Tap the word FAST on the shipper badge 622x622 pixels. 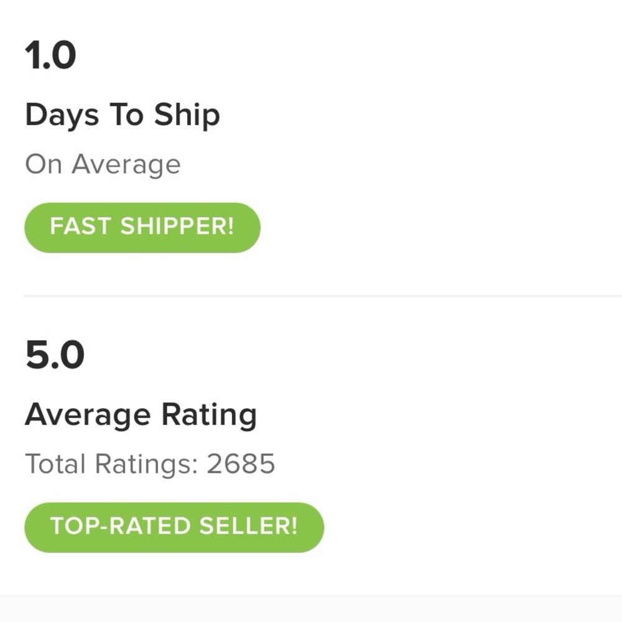tap(80, 226)
